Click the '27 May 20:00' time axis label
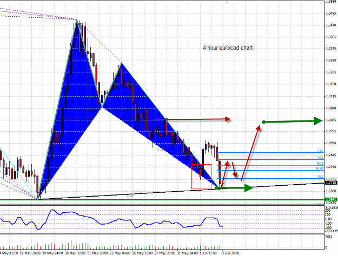338x256 pixels. 165,253
